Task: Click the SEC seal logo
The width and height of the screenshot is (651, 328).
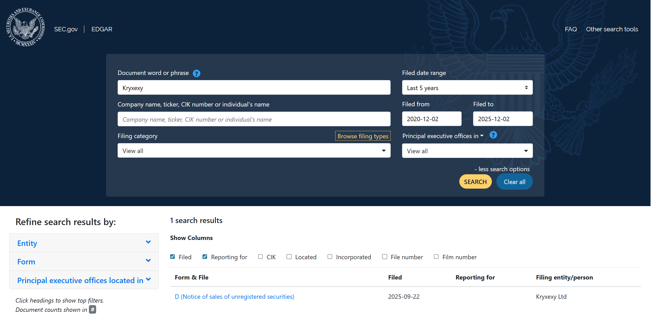Action: pyautogui.click(x=26, y=27)
